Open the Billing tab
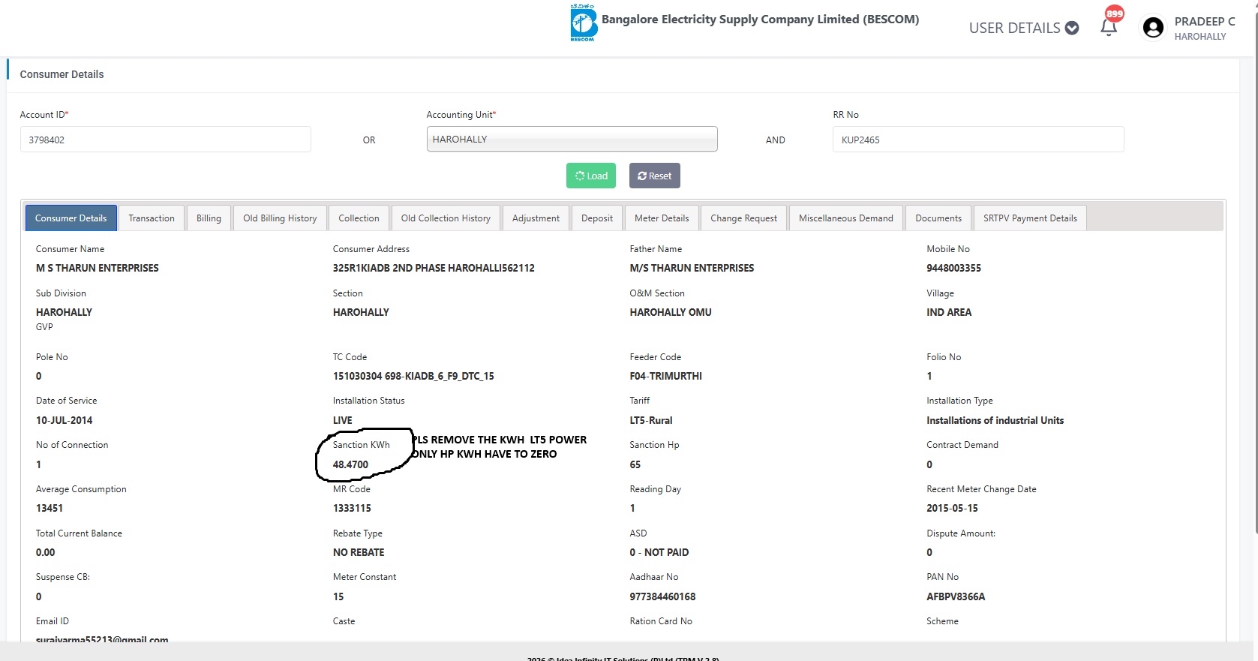This screenshot has height=661, width=1258. click(209, 218)
